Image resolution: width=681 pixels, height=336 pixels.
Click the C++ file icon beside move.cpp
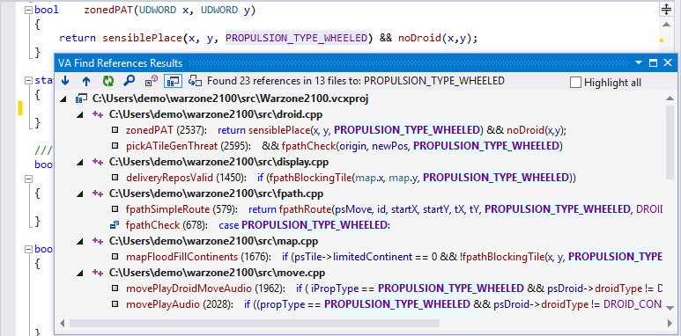[x=98, y=273]
